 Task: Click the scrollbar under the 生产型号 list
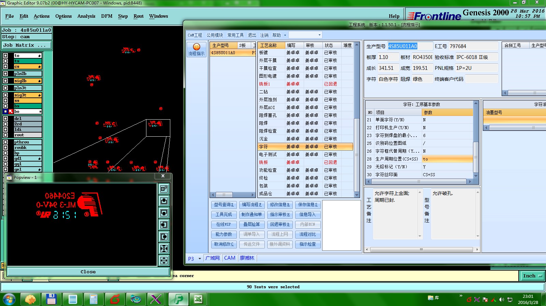(x=233, y=195)
